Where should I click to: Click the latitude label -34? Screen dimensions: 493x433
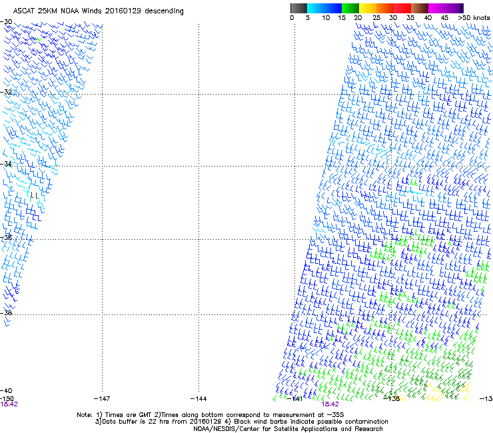(6, 164)
